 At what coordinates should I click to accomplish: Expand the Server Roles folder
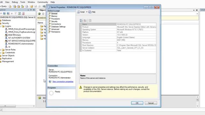pos(0,50)
